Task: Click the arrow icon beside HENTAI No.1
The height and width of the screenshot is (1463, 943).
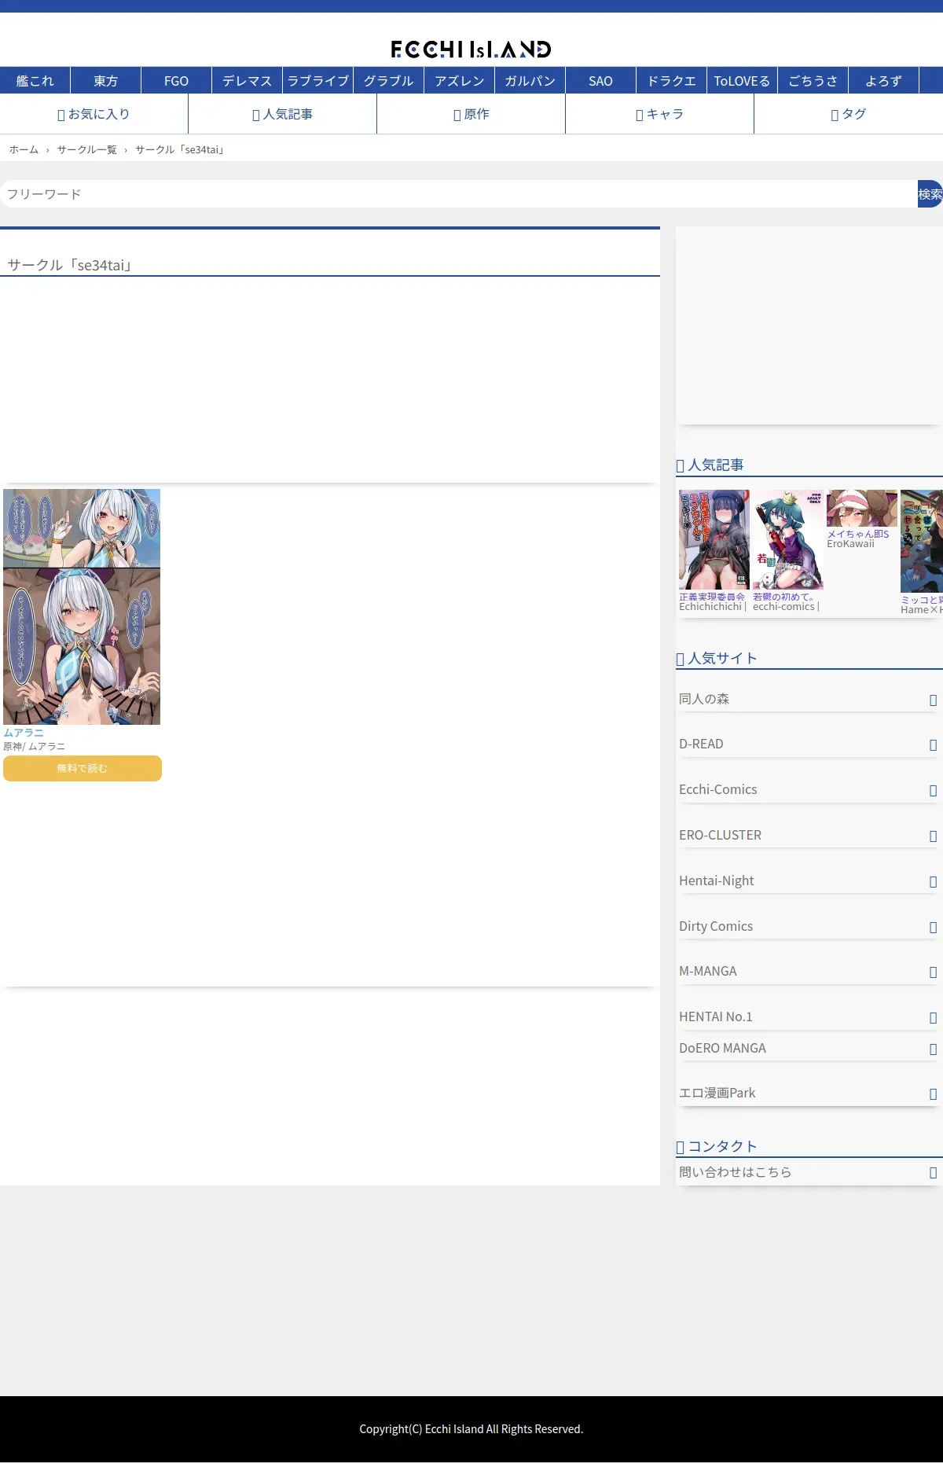Action: (933, 1018)
